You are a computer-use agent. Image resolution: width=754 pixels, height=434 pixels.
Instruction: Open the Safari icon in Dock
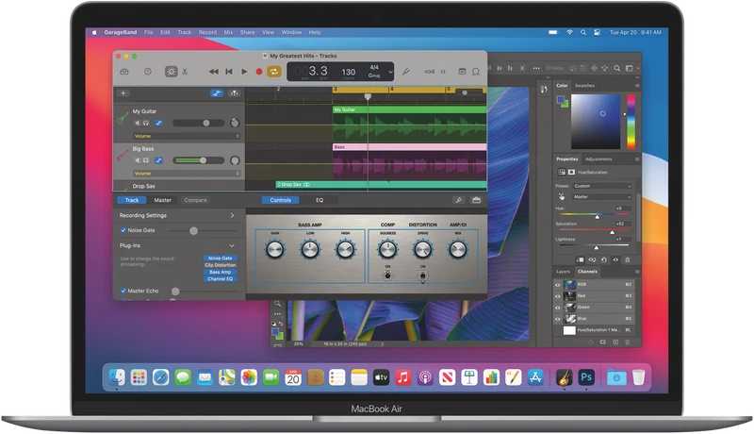pos(160,377)
